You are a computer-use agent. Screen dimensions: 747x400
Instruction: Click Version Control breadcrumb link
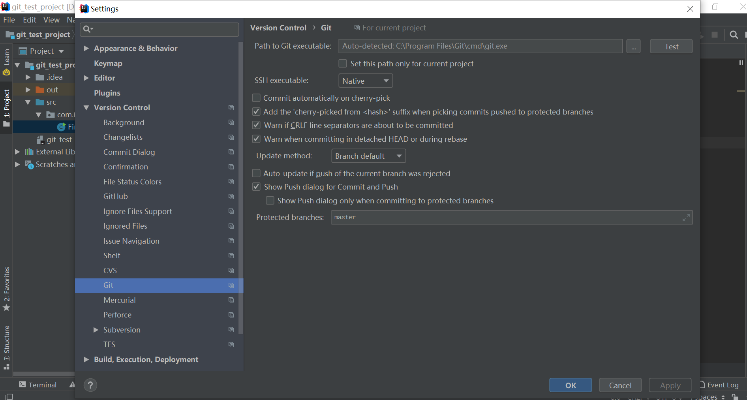pos(278,28)
